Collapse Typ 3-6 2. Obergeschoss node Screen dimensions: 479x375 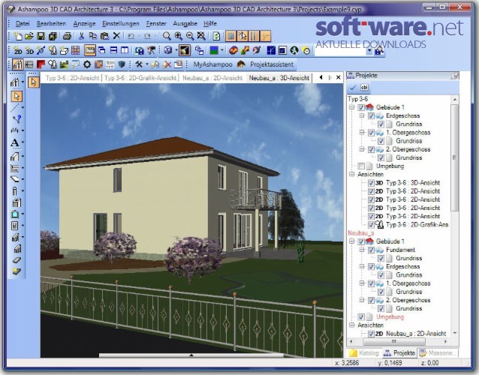click(362, 149)
